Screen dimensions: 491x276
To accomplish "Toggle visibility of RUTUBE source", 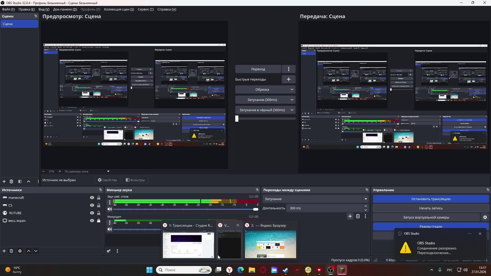I will pyautogui.click(x=92, y=213).
